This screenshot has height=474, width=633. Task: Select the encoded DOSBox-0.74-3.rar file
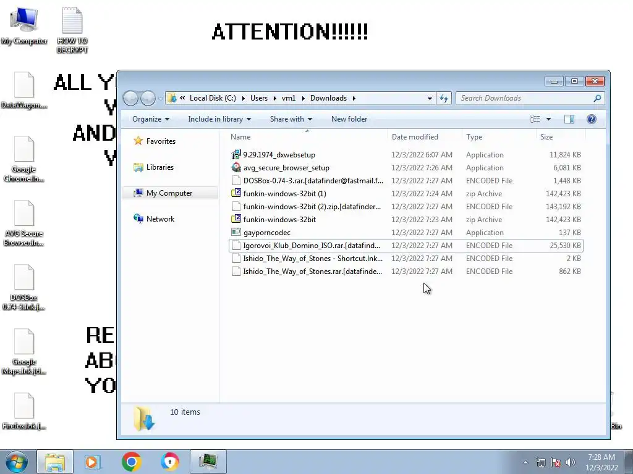pos(406,181)
